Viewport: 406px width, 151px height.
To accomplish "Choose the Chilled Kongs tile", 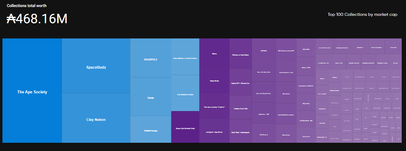I will 151,129.
